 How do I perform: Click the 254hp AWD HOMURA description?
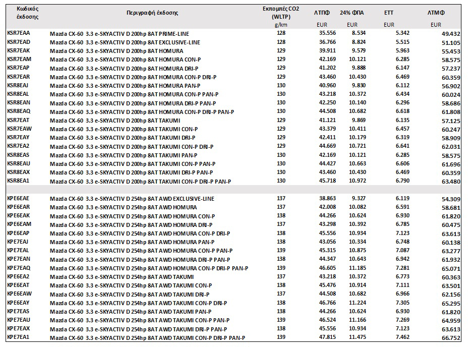[x=123, y=207]
